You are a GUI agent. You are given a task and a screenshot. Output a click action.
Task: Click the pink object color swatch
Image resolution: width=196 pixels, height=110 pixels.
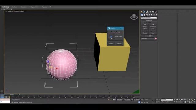click(x=156, y=38)
